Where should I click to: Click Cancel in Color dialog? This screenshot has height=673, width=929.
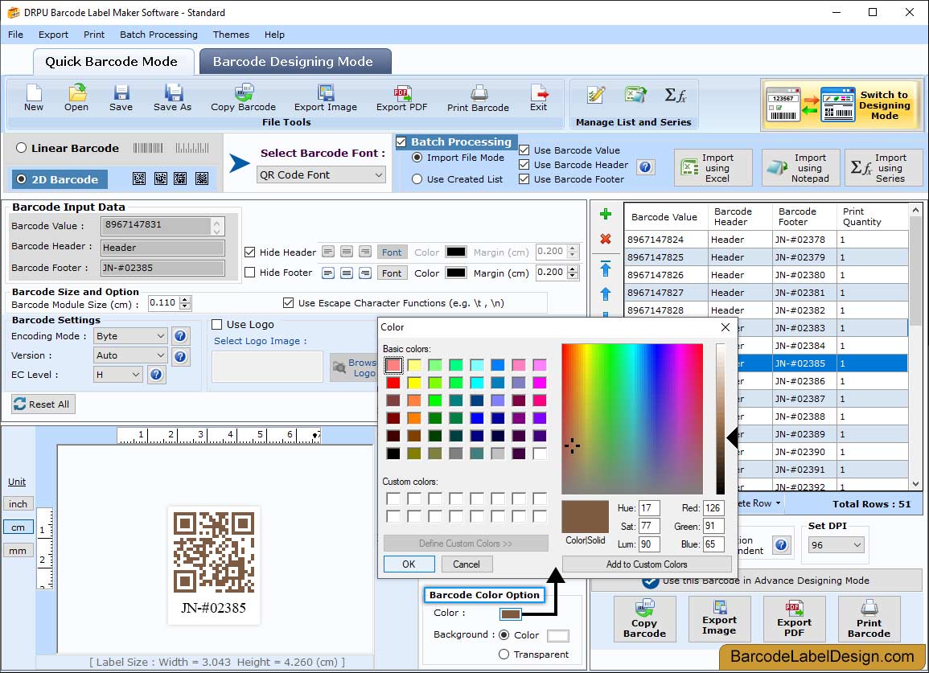[467, 564]
